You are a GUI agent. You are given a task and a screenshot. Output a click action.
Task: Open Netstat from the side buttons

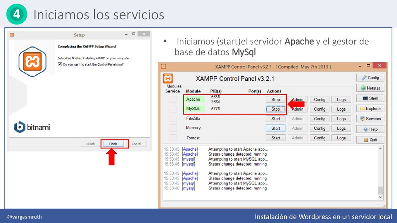pos(370,88)
